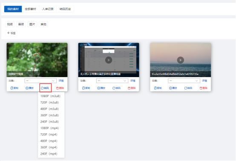Click 播放 icon on wind chime card
This screenshot has height=161, width=236.
click(x=29, y=88)
